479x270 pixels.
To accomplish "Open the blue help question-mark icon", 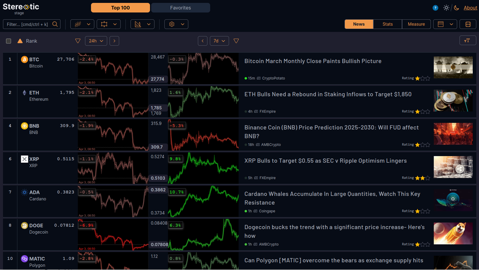I will click(435, 8).
